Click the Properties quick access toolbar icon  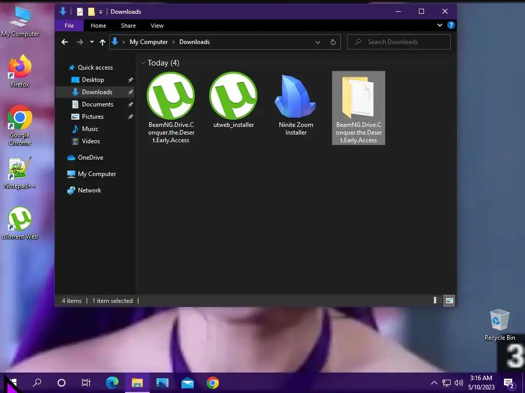tap(79, 12)
